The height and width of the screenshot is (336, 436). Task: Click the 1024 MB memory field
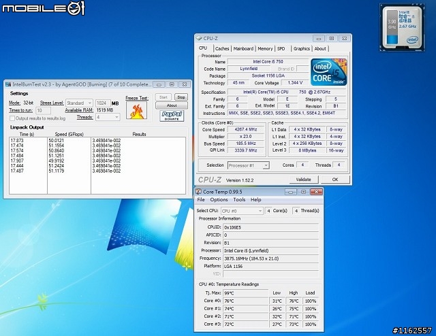tap(103, 103)
